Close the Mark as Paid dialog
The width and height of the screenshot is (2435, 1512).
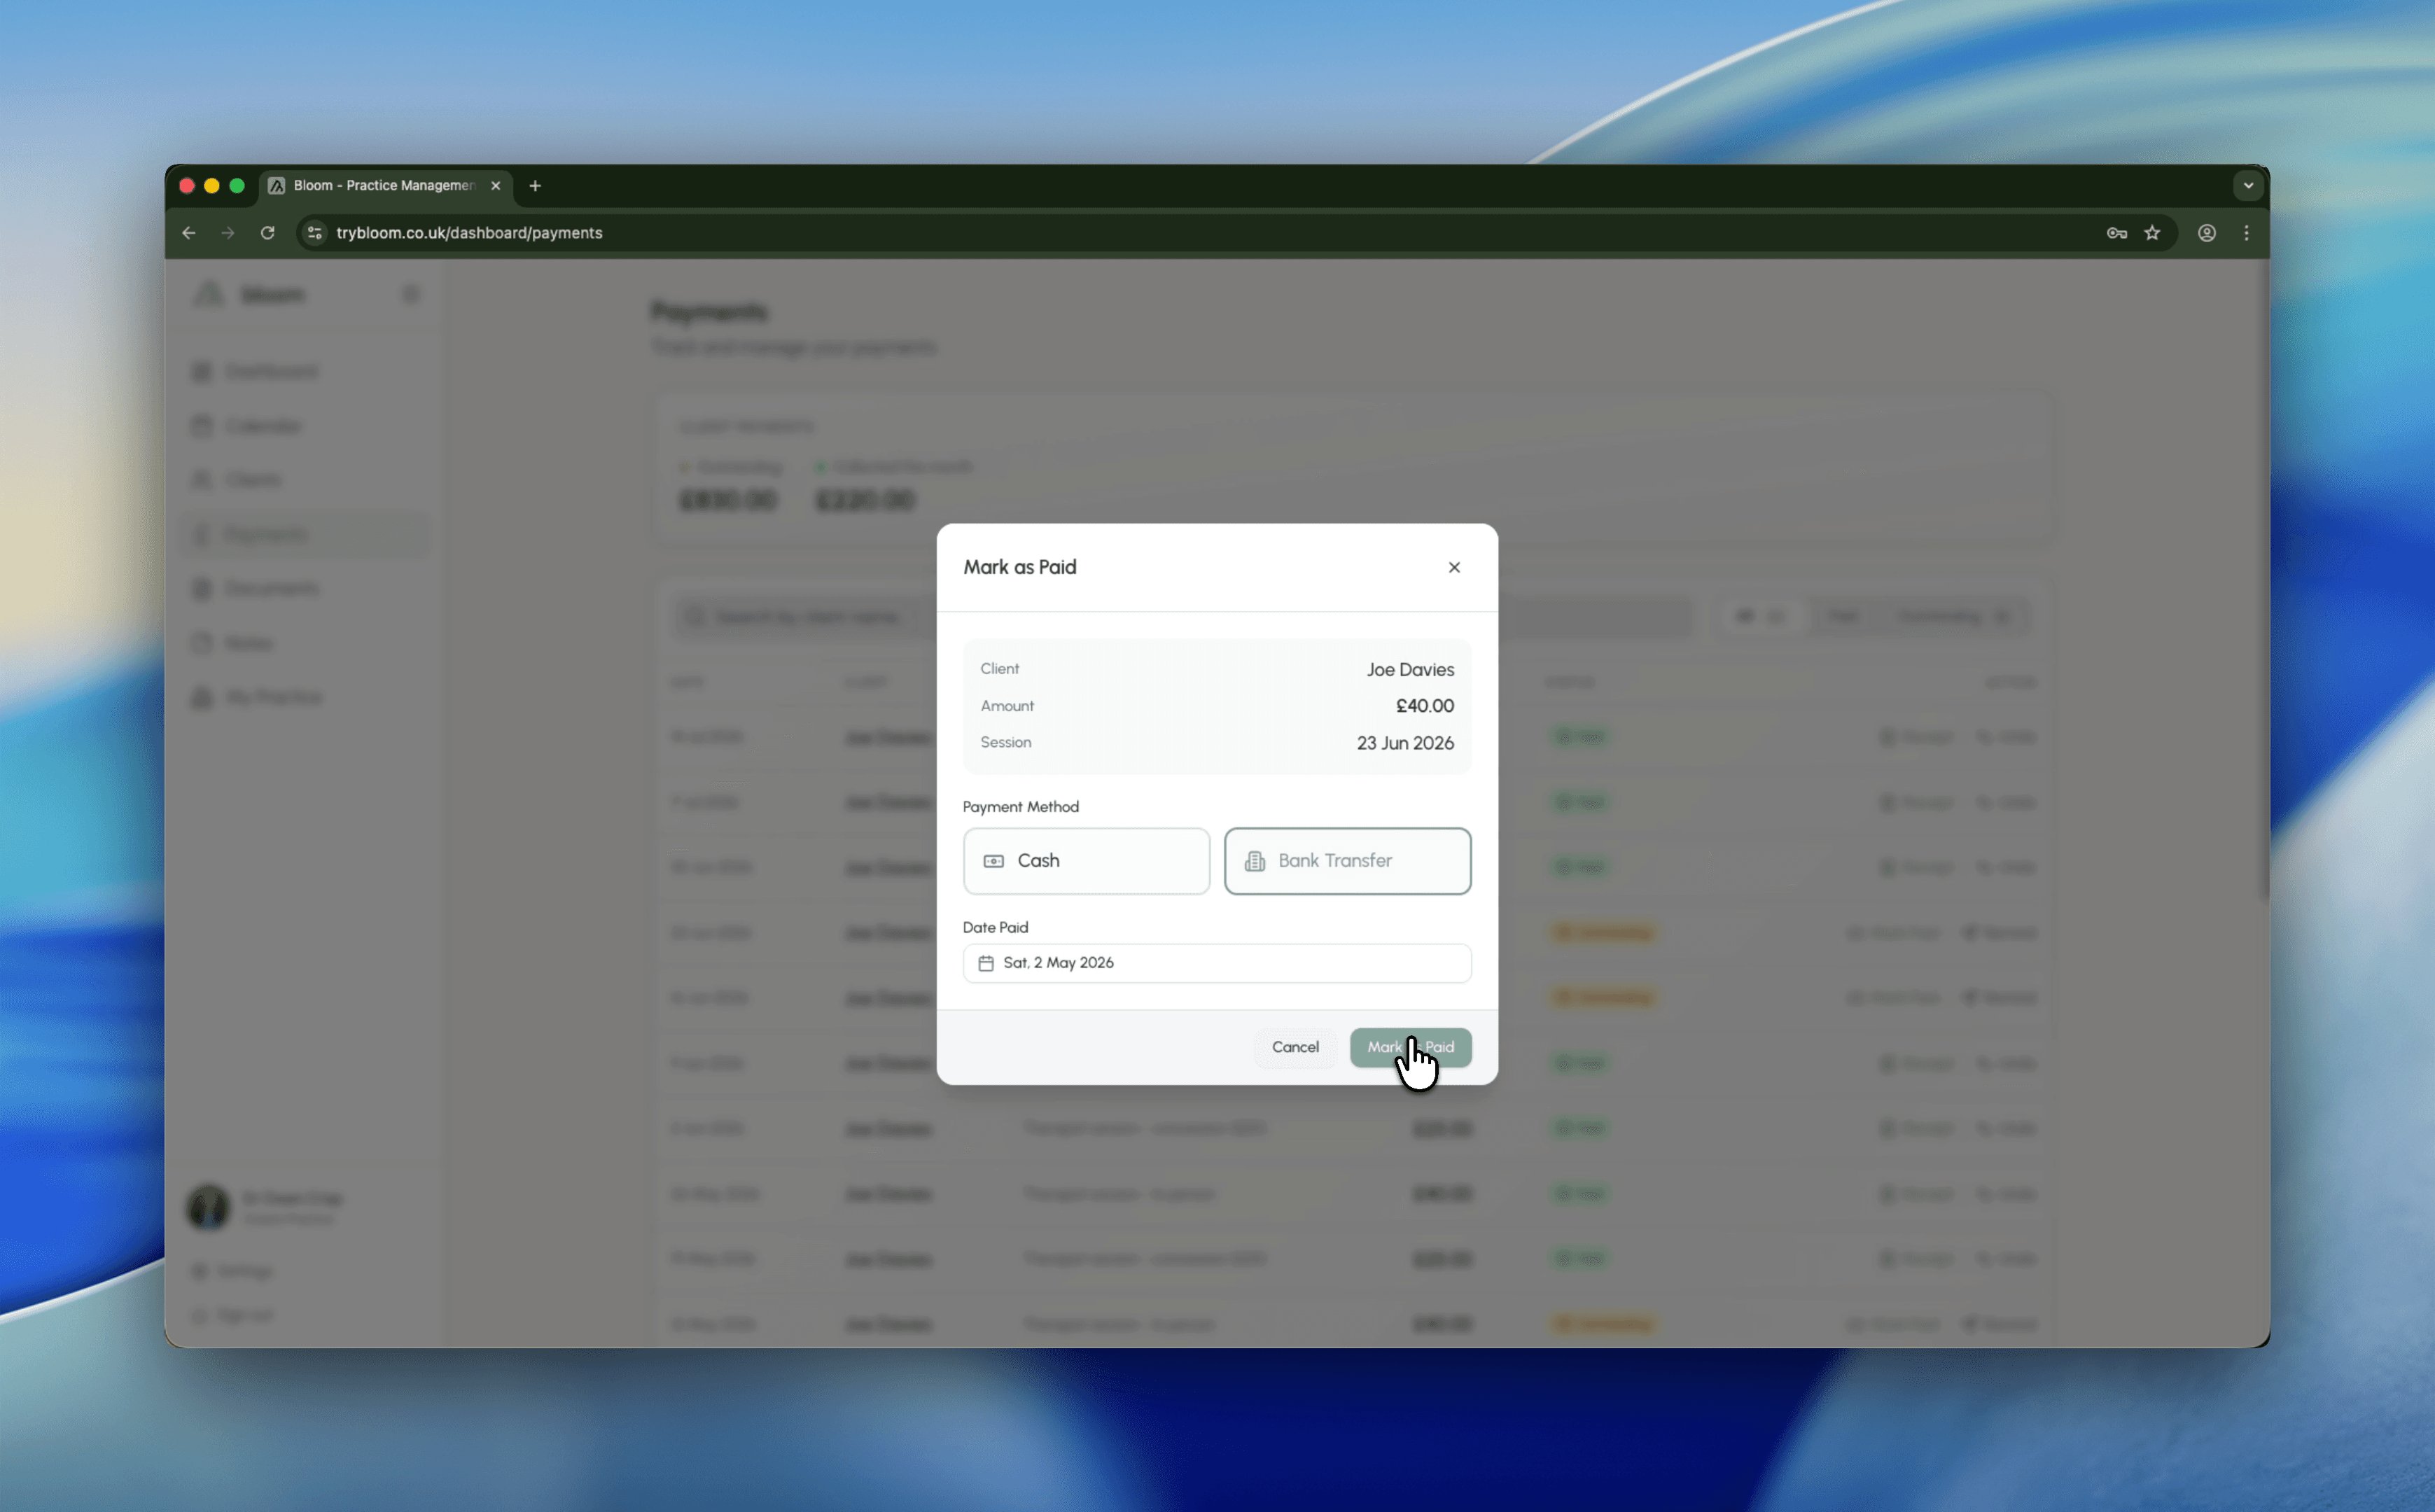click(1454, 567)
